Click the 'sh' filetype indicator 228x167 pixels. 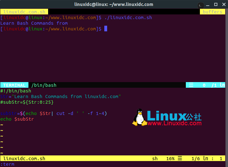click(155, 159)
